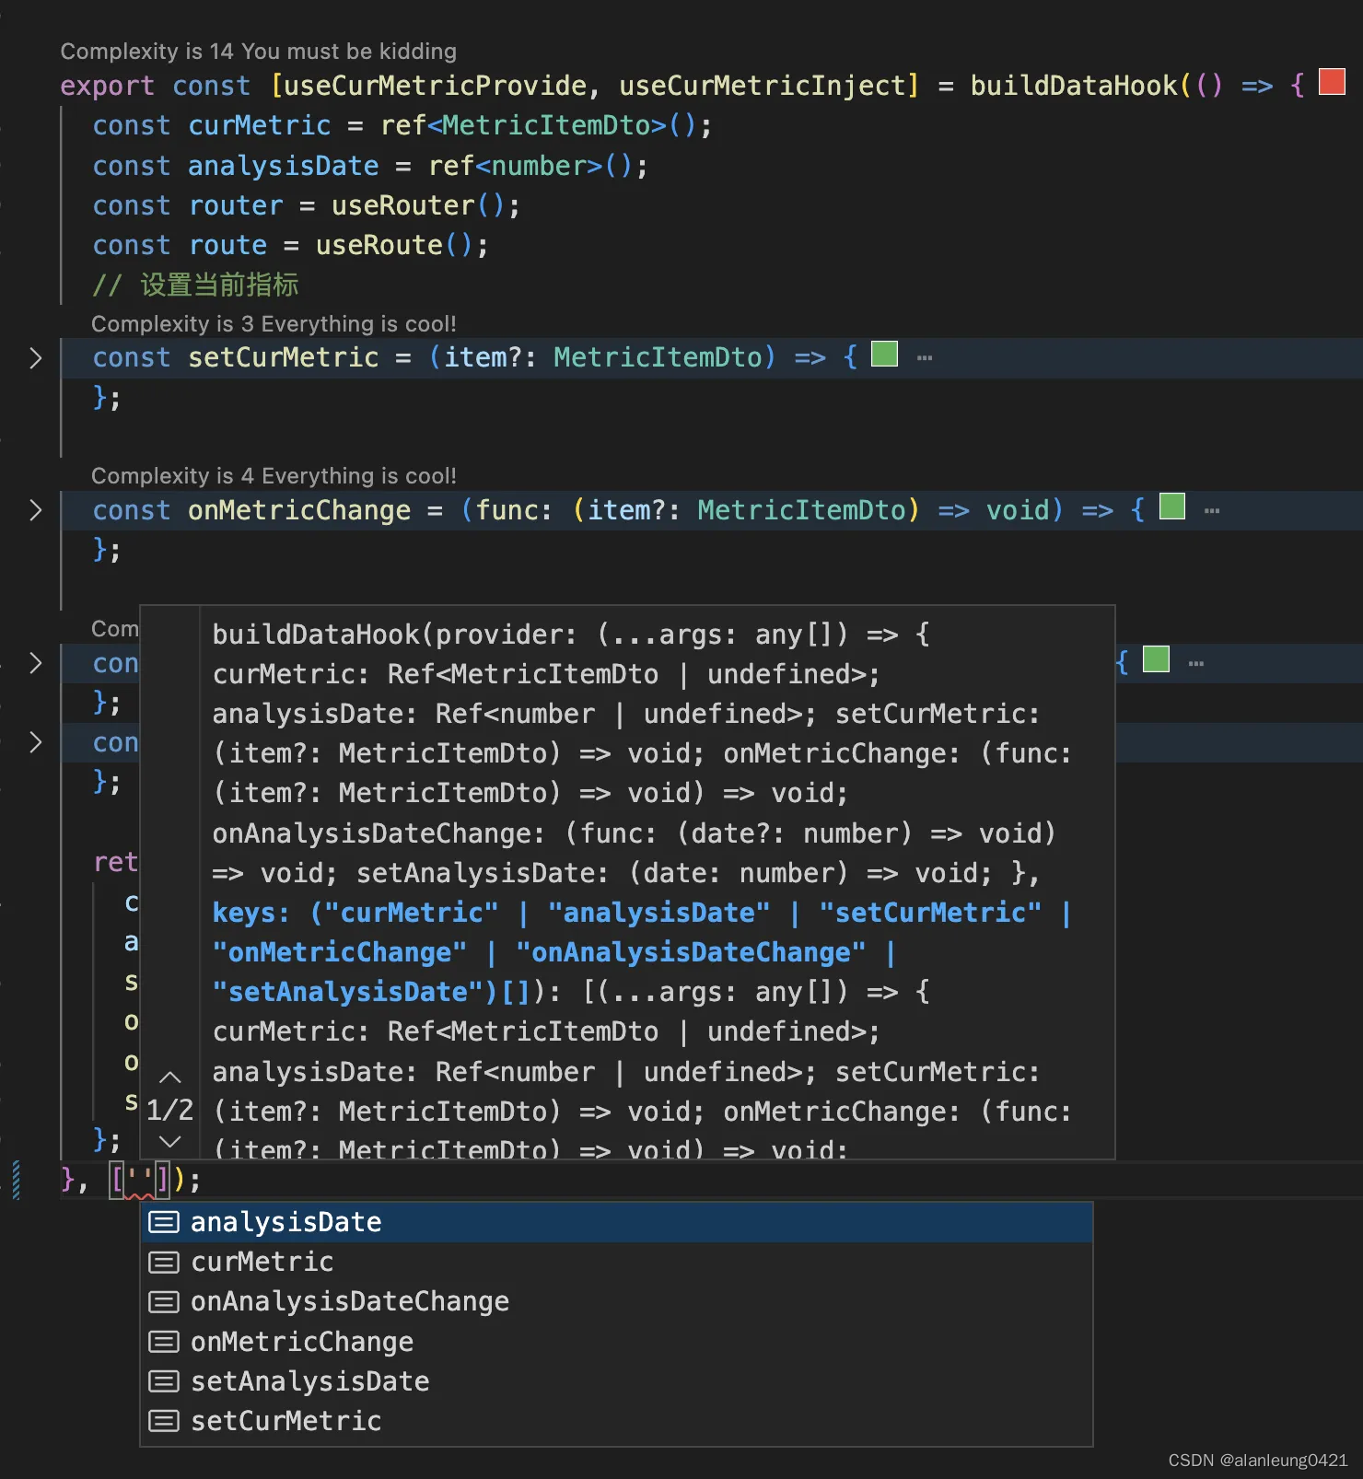Unfold ellipsis on onMetricChange line
1363x1479 pixels.
[1212, 511]
